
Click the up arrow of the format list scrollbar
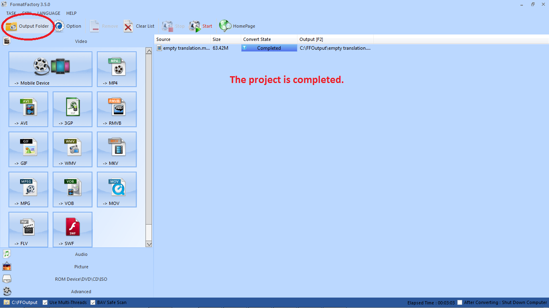click(x=149, y=51)
